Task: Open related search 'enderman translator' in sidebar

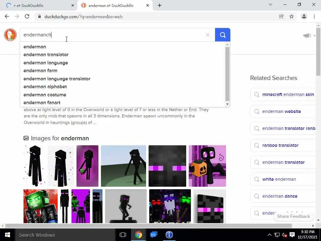Action: pos(283,162)
